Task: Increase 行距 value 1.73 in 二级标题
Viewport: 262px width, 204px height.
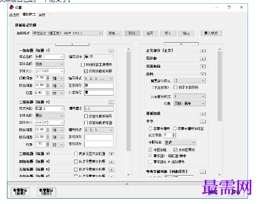Action: (48, 143)
